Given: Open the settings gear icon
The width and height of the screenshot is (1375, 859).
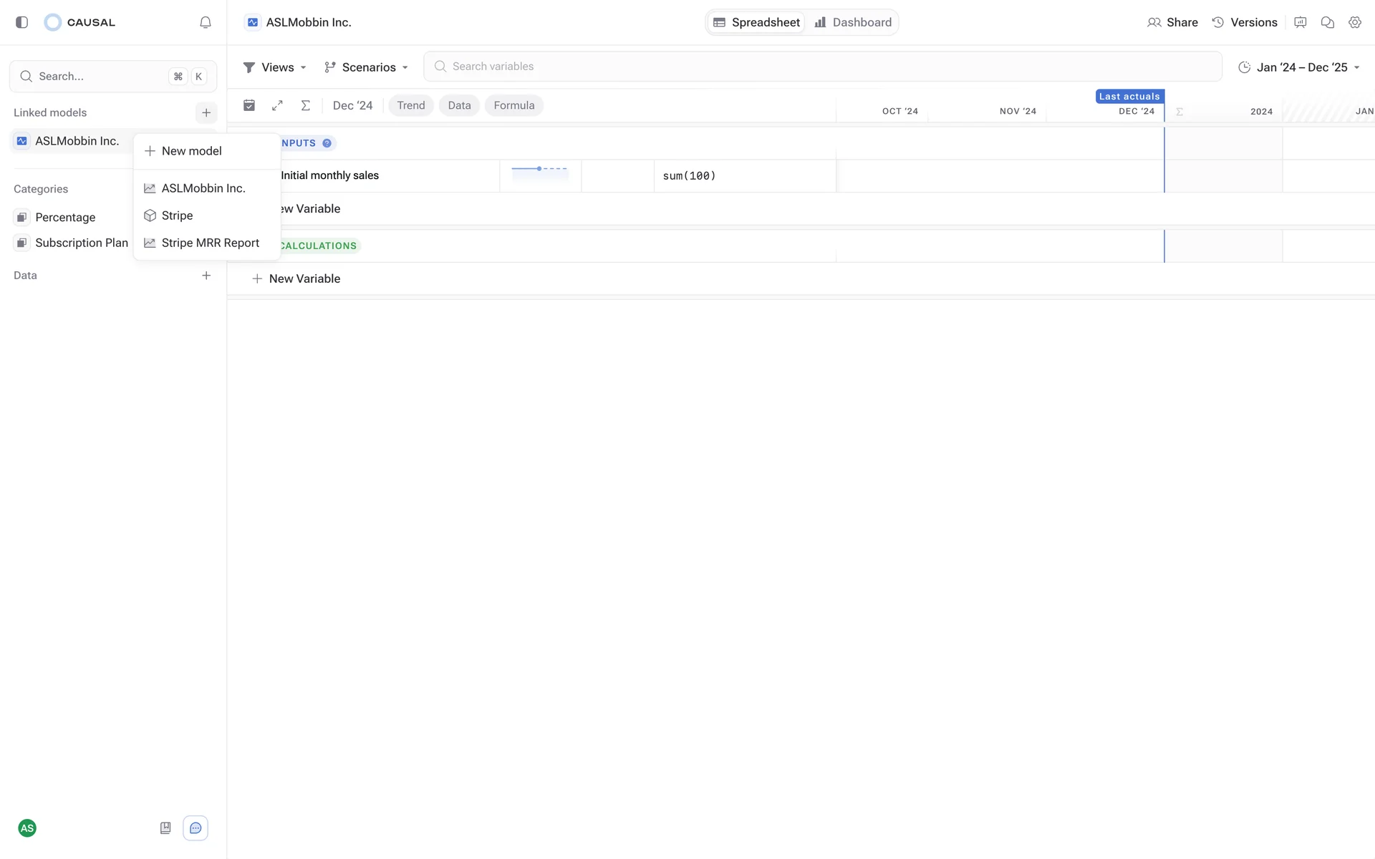Looking at the screenshot, I should pos(1354,22).
